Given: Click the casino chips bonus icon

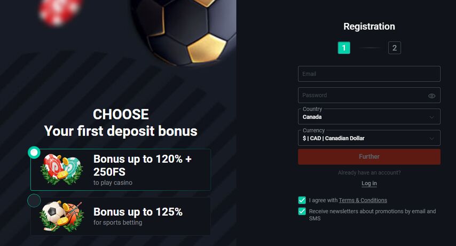Looking at the screenshot, I should coord(62,170).
